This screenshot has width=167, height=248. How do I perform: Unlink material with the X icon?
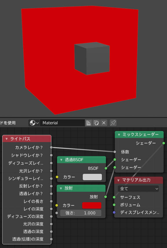point(104,123)
